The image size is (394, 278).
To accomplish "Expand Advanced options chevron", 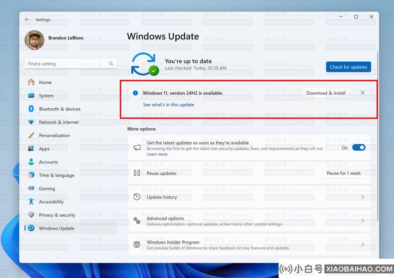I will tap(362, 221).
